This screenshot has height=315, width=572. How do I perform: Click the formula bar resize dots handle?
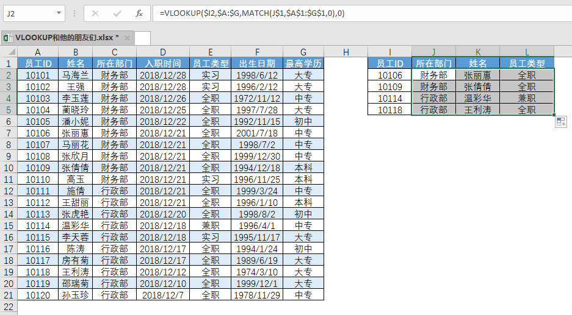coord(73,13)
